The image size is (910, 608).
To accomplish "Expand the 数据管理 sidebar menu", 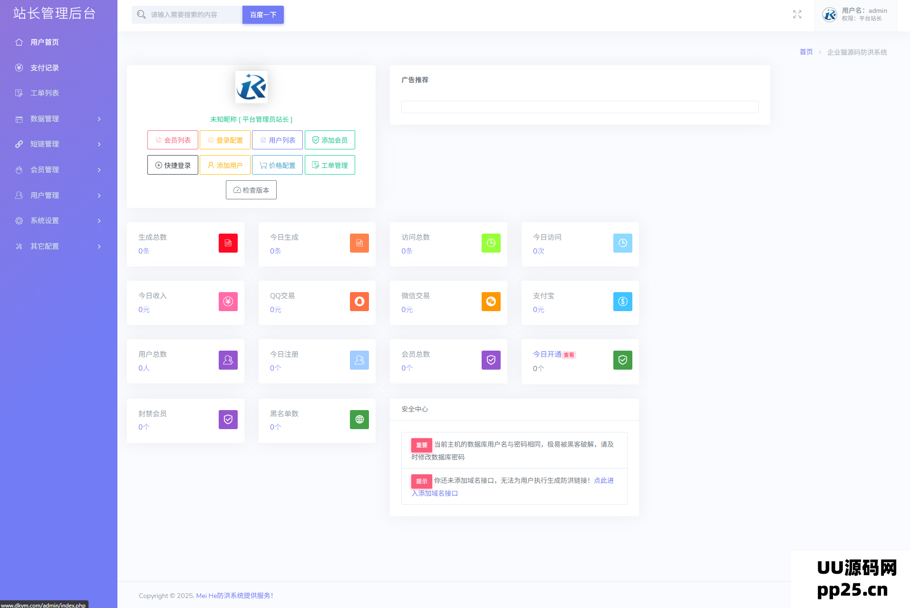I will (58, 119).
